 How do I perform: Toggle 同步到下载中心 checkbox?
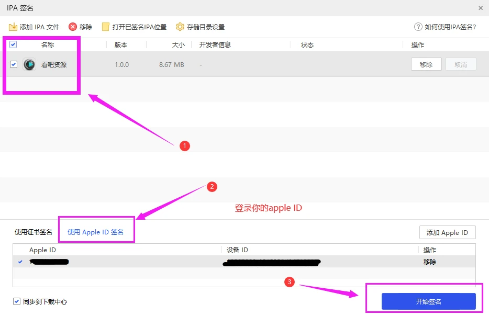(17, 302)
